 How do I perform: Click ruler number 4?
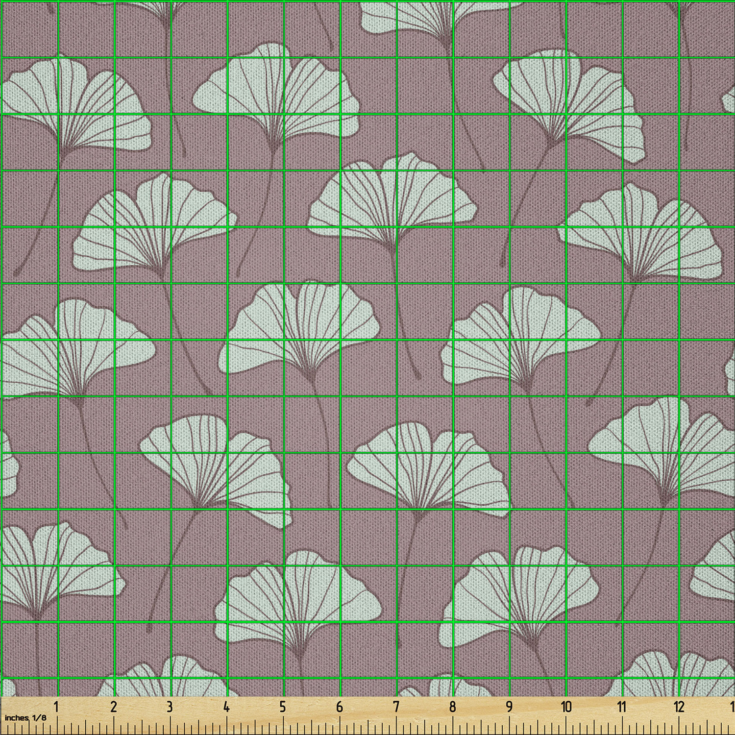[x=226, y=707]
